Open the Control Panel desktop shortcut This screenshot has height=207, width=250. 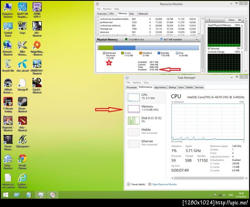[8, 30]
